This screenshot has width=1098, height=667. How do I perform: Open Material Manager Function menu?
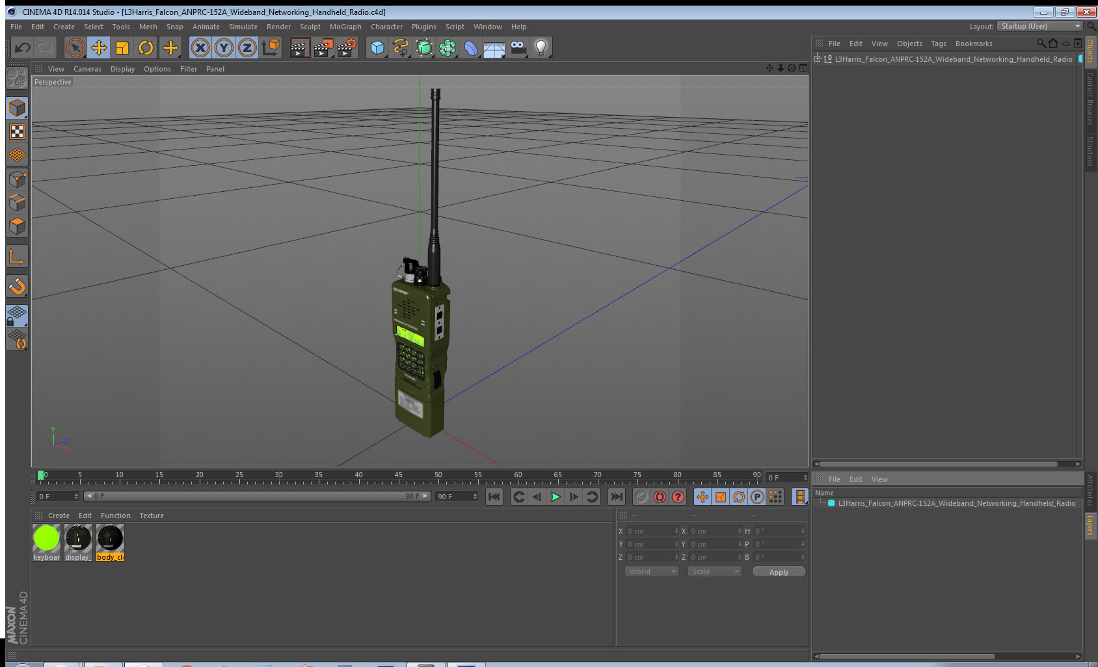click(x=116, y=516)
